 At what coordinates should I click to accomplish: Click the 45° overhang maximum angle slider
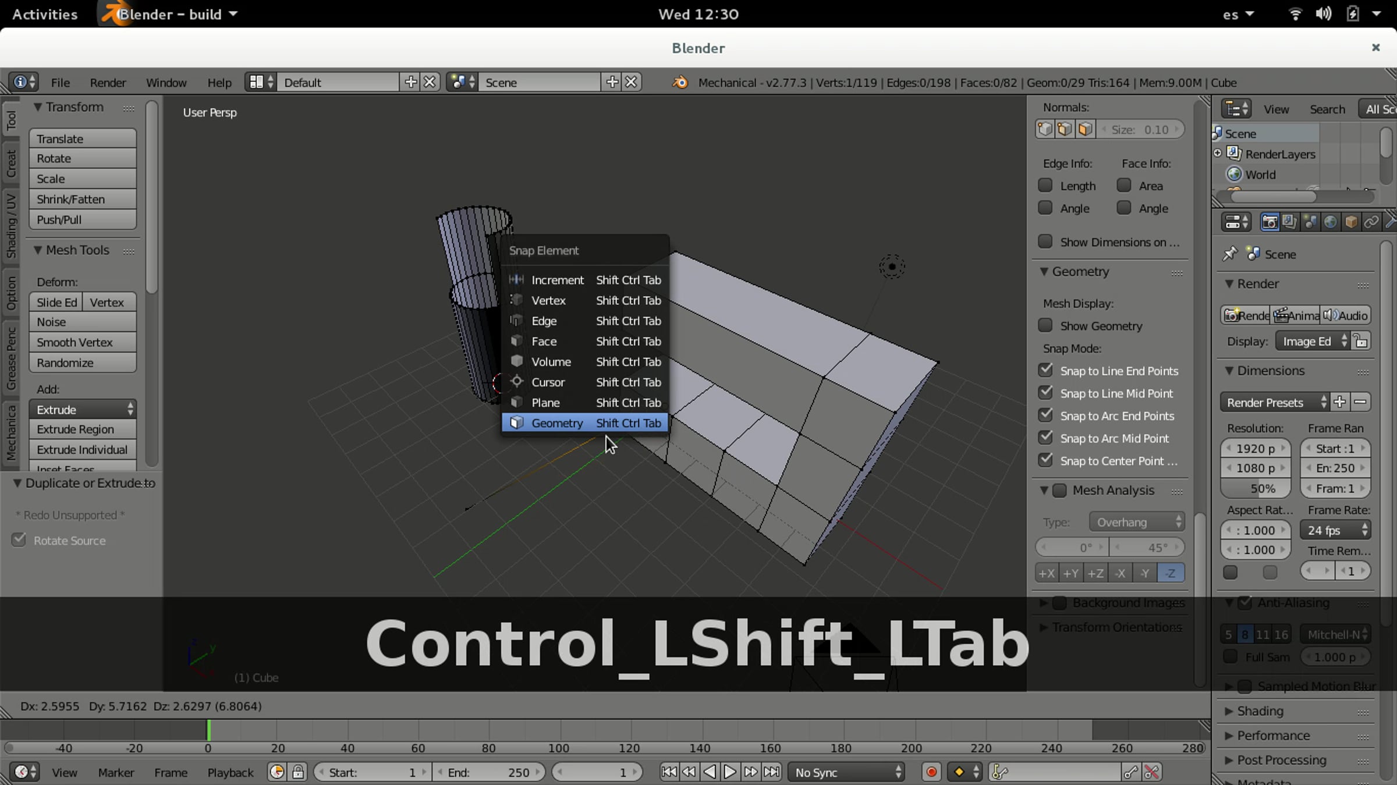[1147, 548]
